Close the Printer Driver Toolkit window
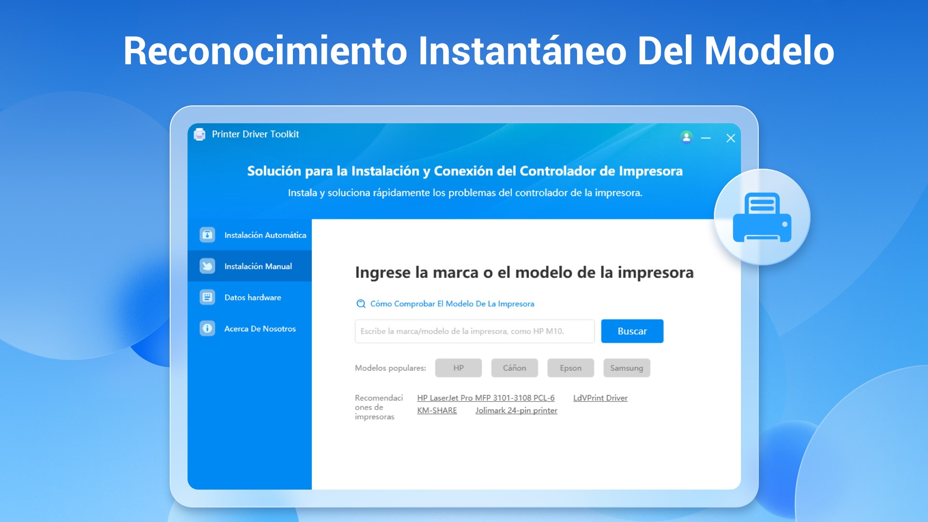 [731, 138]
